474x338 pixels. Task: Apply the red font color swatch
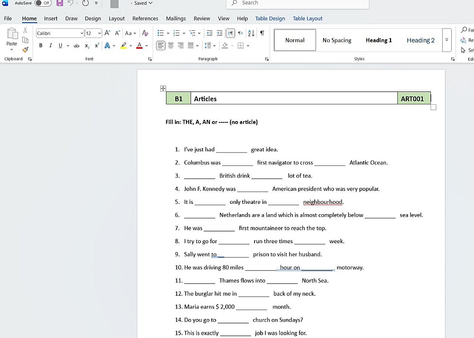pos(139,46)
